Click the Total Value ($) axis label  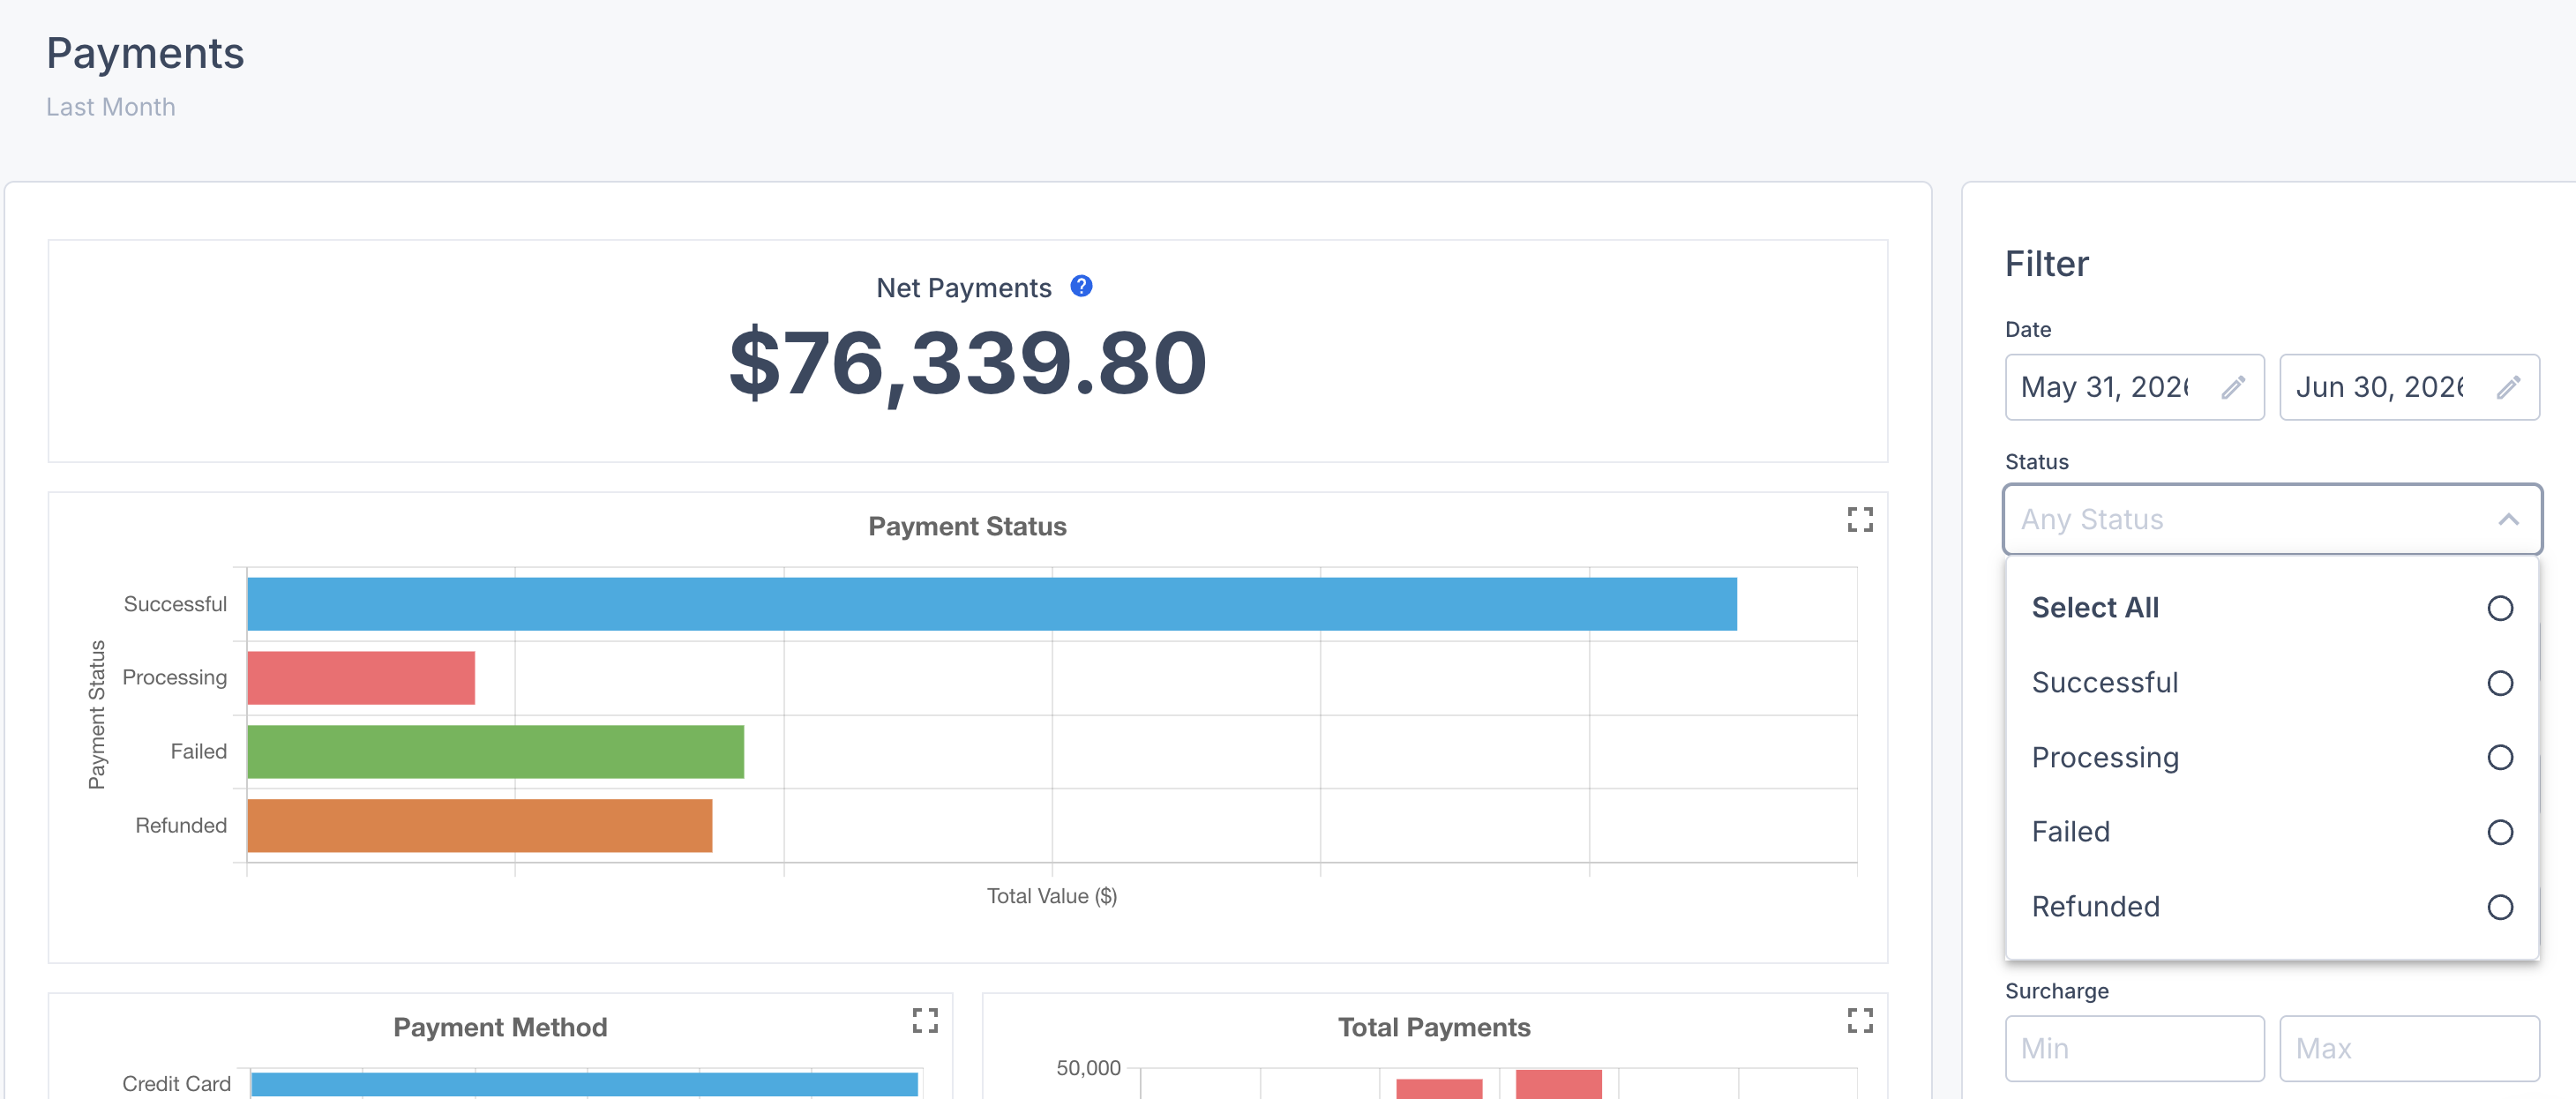tap(1052, 896)
